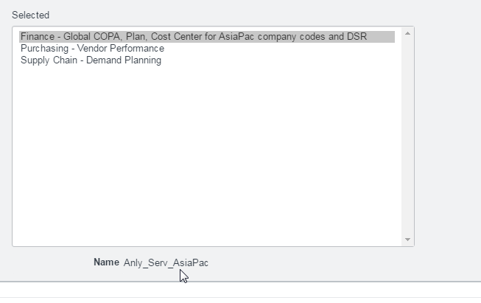Click the word 'COPA' in the Finance entry
The image size is (481, 303).
click(108, 37)
